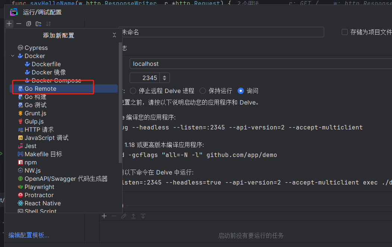Select the 保持运行 radio button
The width and height of the screenshot is (392, 247).
[x=203, y=91]
